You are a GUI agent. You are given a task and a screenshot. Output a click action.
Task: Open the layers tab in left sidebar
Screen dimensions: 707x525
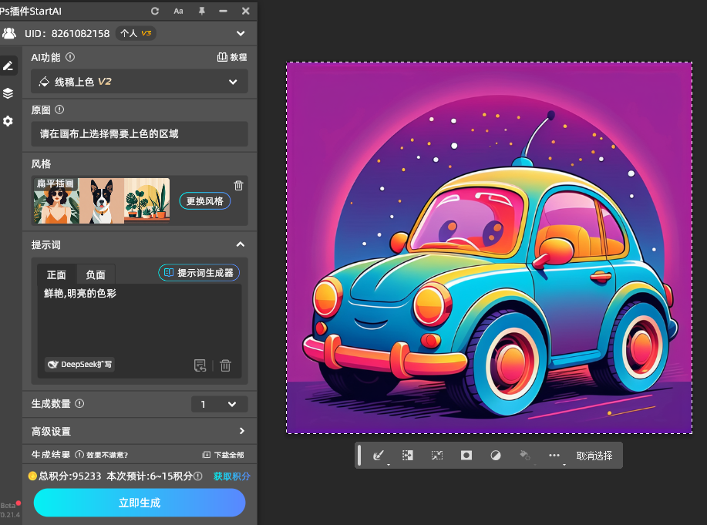[8, 93]
